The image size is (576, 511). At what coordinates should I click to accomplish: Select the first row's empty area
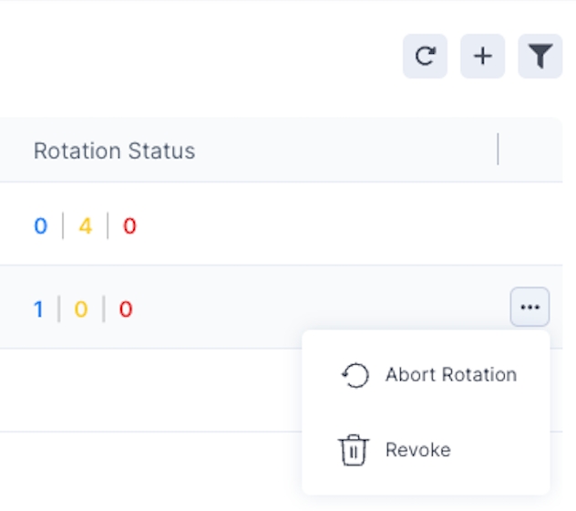(319, 225)
